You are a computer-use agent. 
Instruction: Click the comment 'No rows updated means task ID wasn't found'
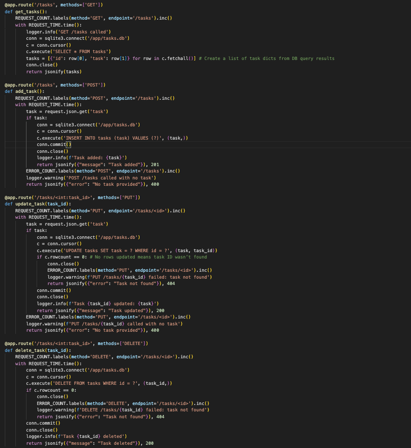pos(148,257)
